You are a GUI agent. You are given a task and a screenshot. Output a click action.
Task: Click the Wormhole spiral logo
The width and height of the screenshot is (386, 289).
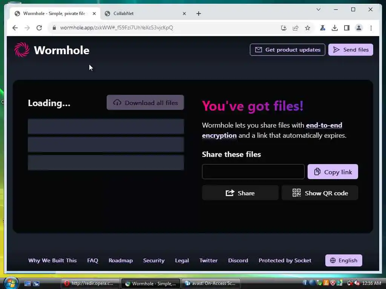(x=21, y=50)
